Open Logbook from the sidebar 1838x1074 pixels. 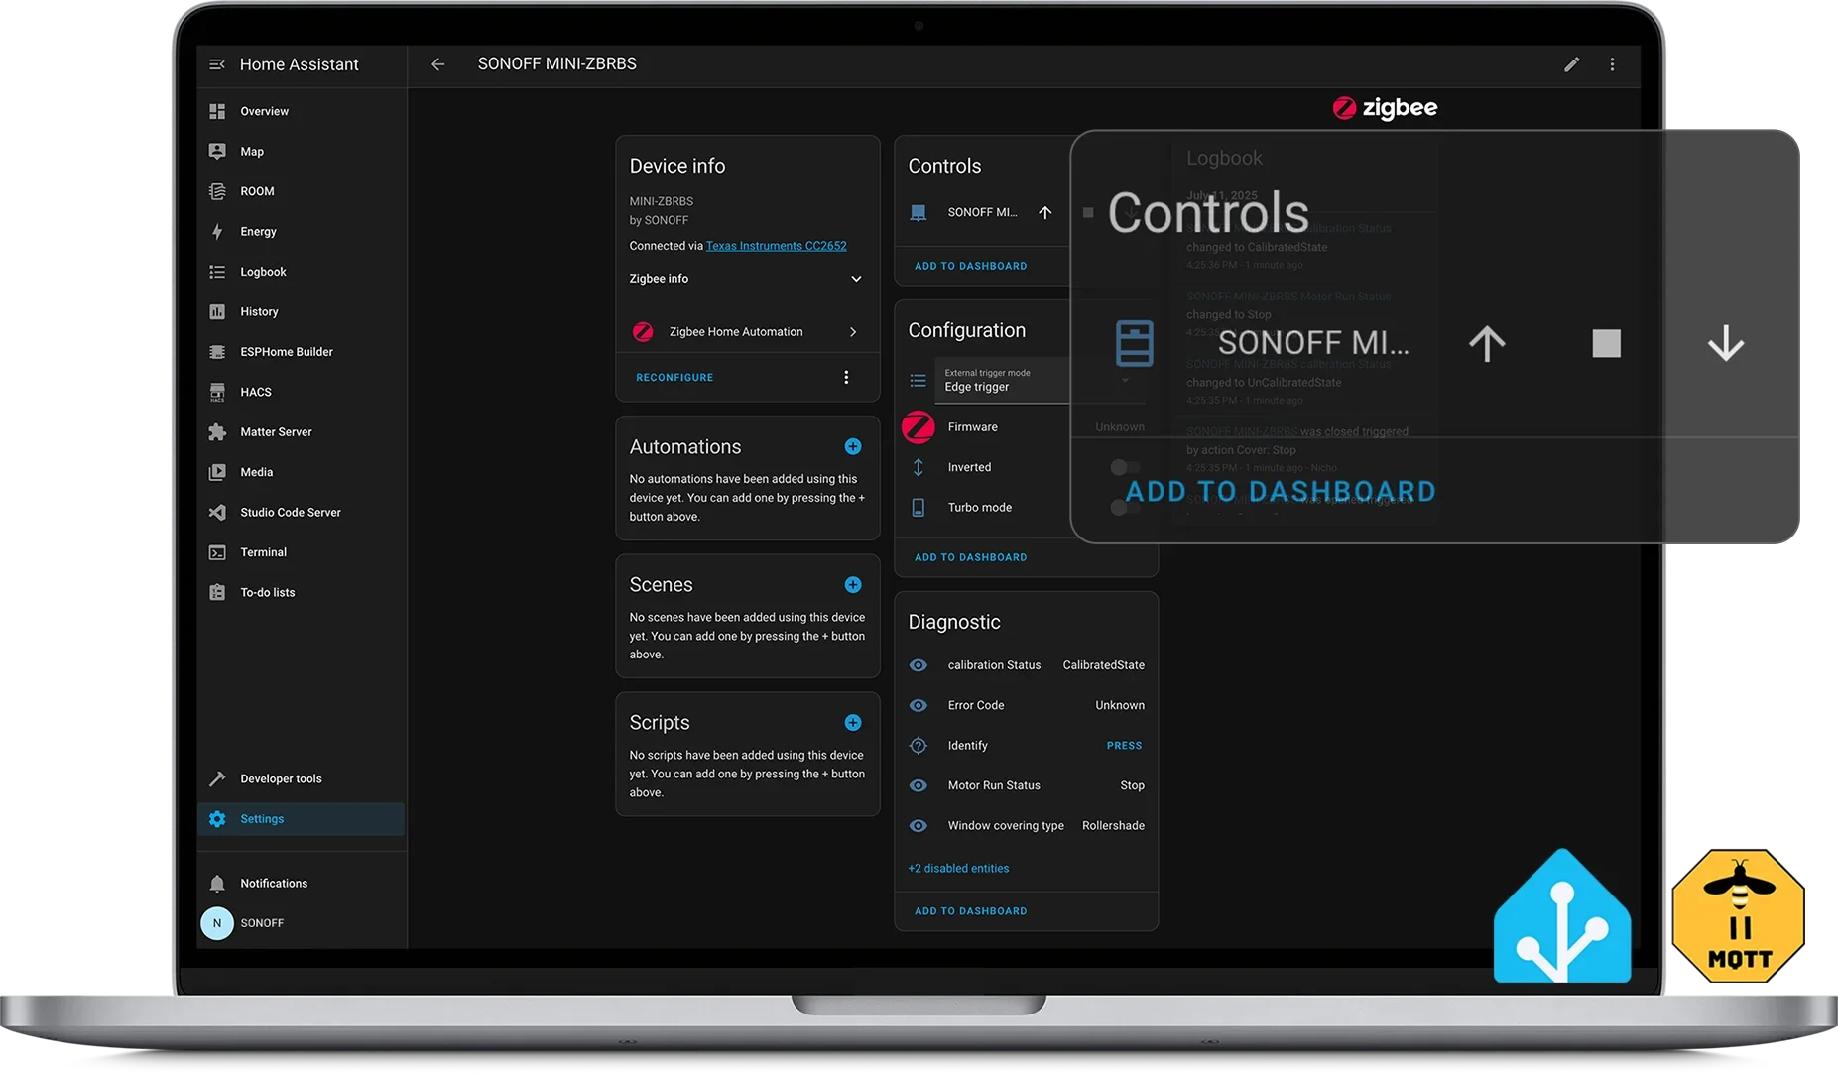point(263,272)
